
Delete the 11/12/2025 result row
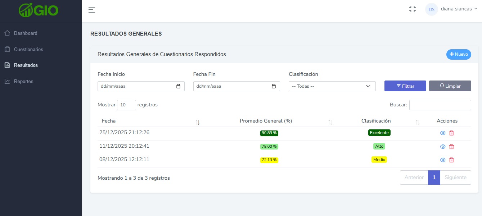point(451,147)
